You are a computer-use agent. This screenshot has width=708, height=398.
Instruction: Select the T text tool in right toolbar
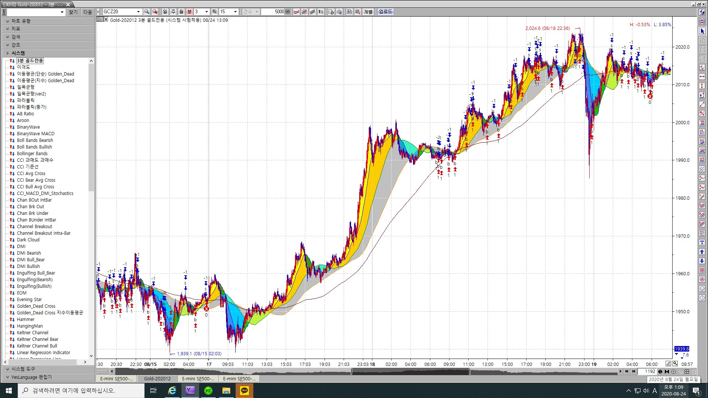pos(702,242)
